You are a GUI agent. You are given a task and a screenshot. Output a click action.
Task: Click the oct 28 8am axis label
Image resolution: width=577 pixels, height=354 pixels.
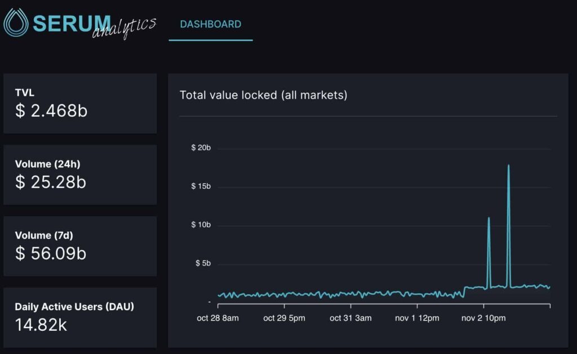tap(218, 318)
